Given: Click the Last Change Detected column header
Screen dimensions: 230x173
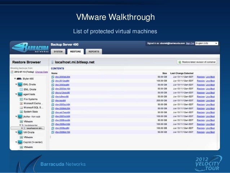Looking at the screenshot, I should [x=182, y=73].
